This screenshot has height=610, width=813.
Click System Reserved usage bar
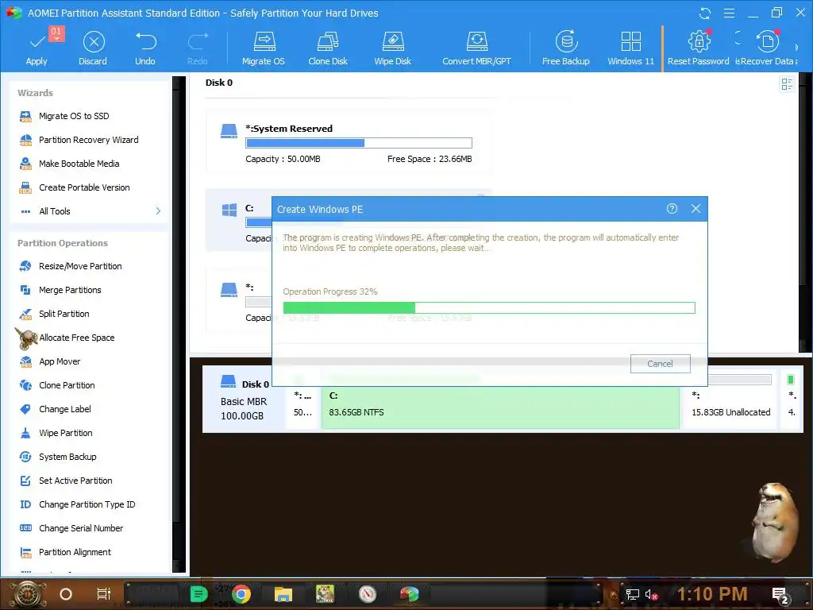(x=359, y=143)
